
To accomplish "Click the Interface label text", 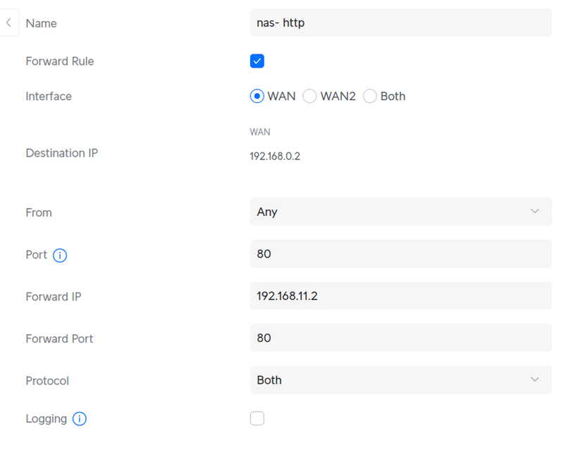I will [x=49, y=97].
